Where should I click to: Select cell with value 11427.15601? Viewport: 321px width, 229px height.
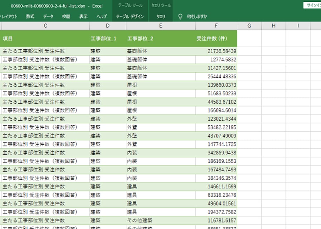click(216, 68)
